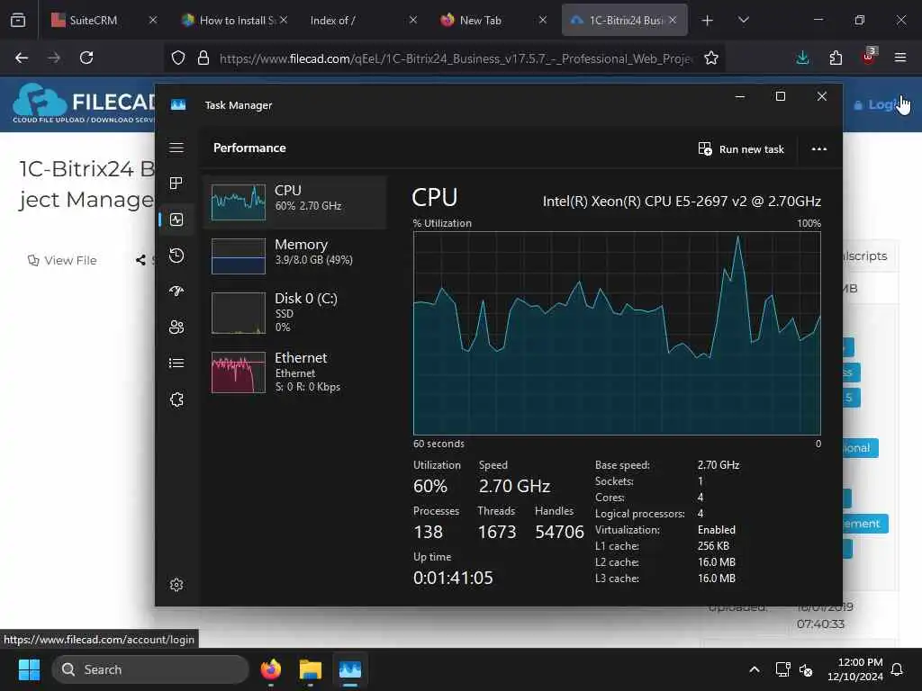
Task: Open Details page list icon
Action: point(176,363)
